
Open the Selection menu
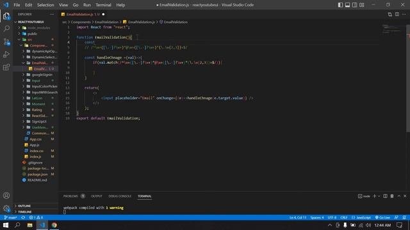click(45, 5)
